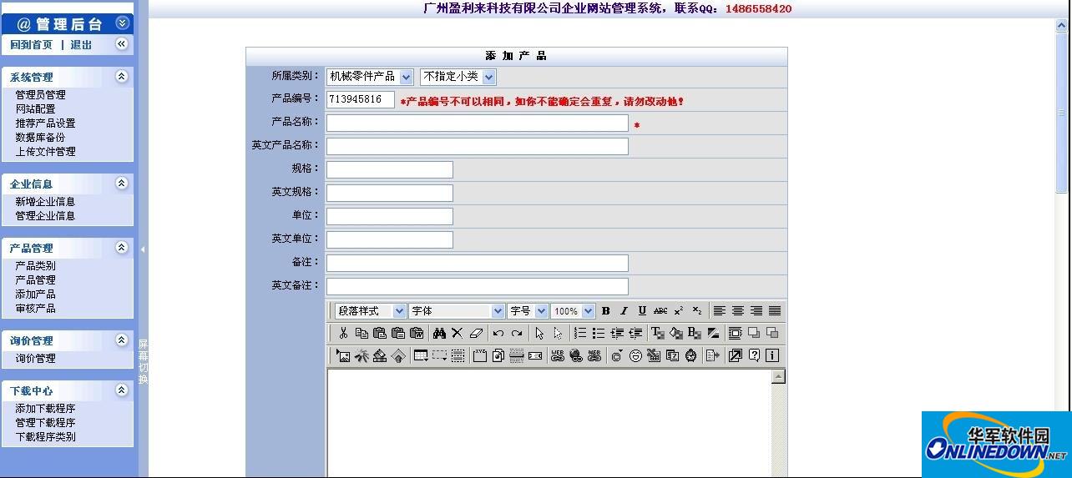
Task: Open 审核产品 in the sidebar
Action: click(x=35, y=309)
